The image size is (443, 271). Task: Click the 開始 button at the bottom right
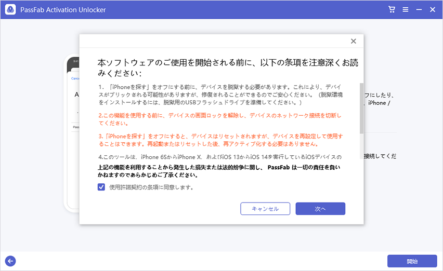pos(412,261)
